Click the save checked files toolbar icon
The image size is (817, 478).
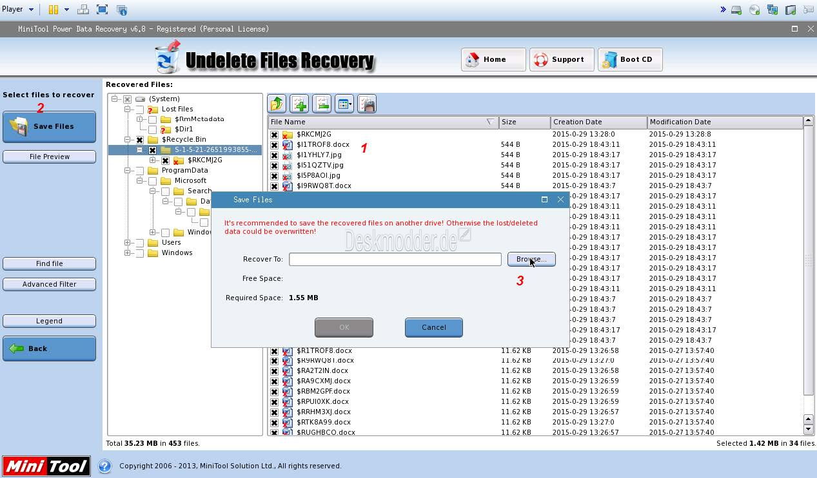pyautogui.click(x=367, y=104)
